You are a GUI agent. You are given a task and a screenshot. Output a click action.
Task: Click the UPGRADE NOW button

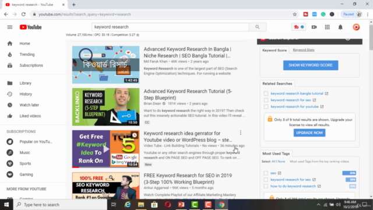(309, 132)
